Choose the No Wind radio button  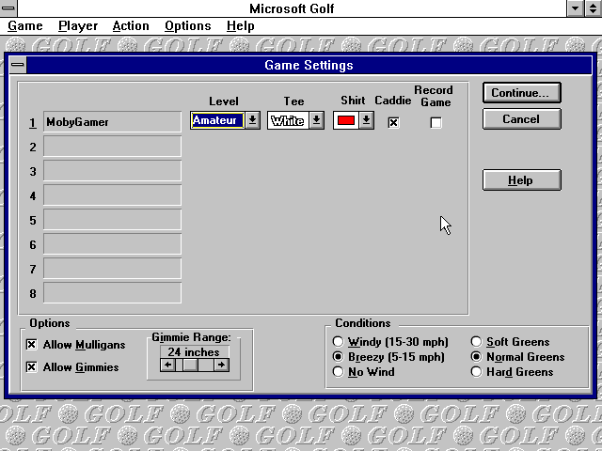click(x=339, y=372)
